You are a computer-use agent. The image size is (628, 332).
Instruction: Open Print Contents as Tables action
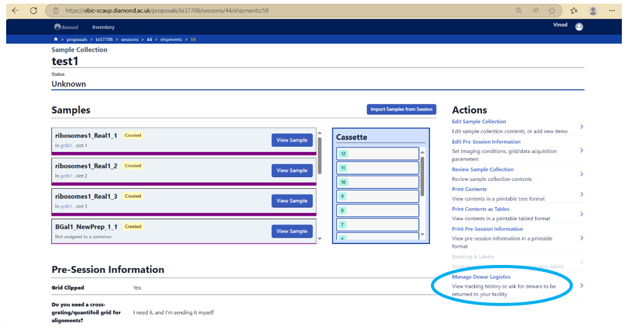[x=481, y=209]
